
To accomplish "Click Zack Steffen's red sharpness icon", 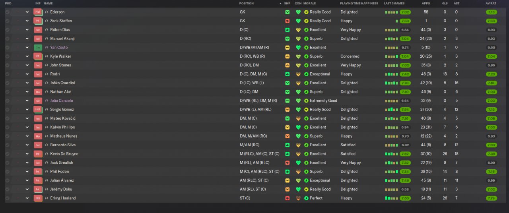I will pos(288,21).
